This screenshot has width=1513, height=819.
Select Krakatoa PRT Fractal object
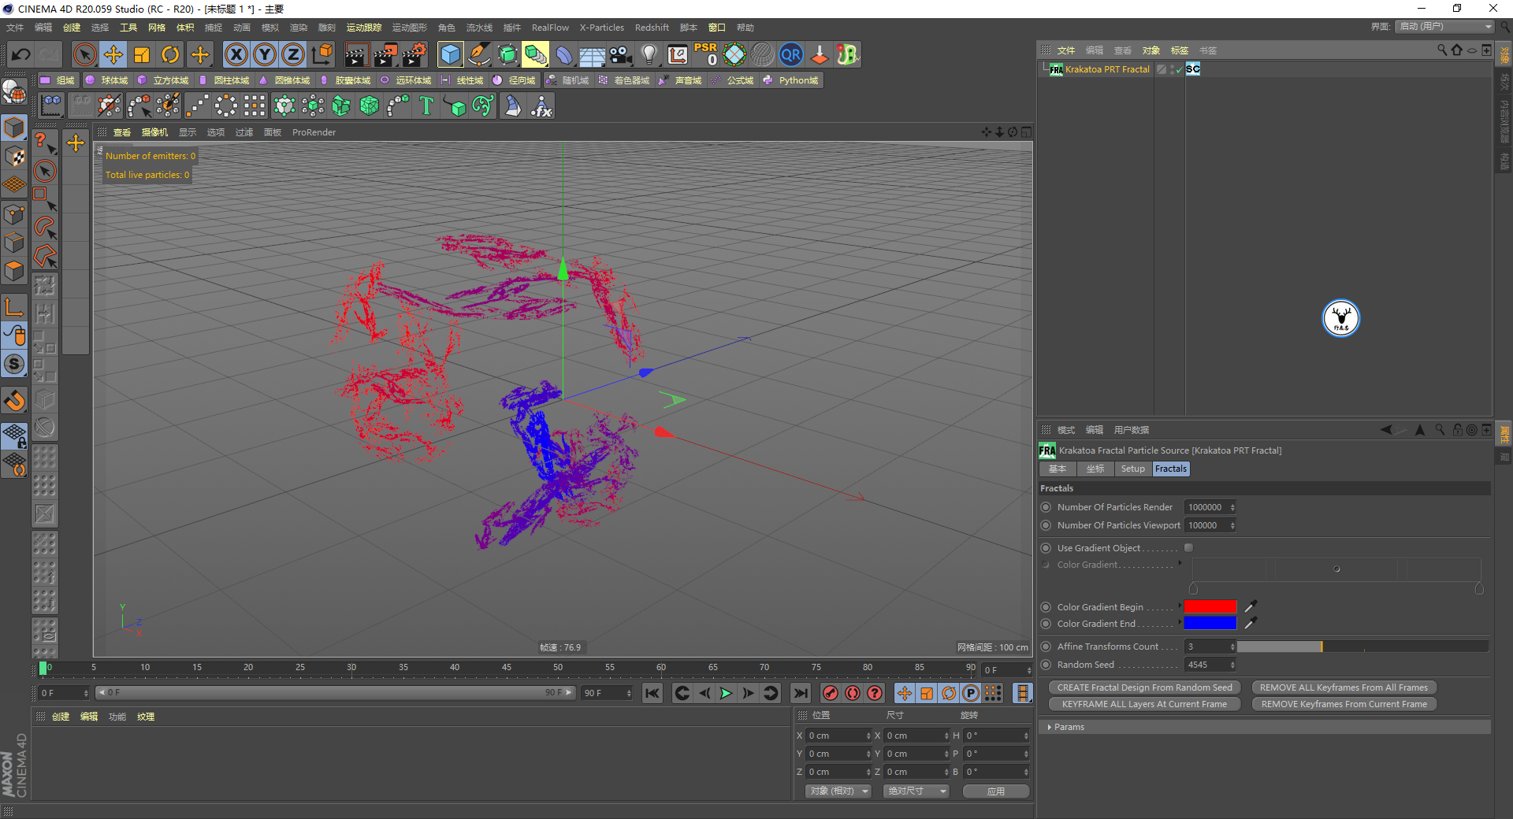[x=1107, y=69]
